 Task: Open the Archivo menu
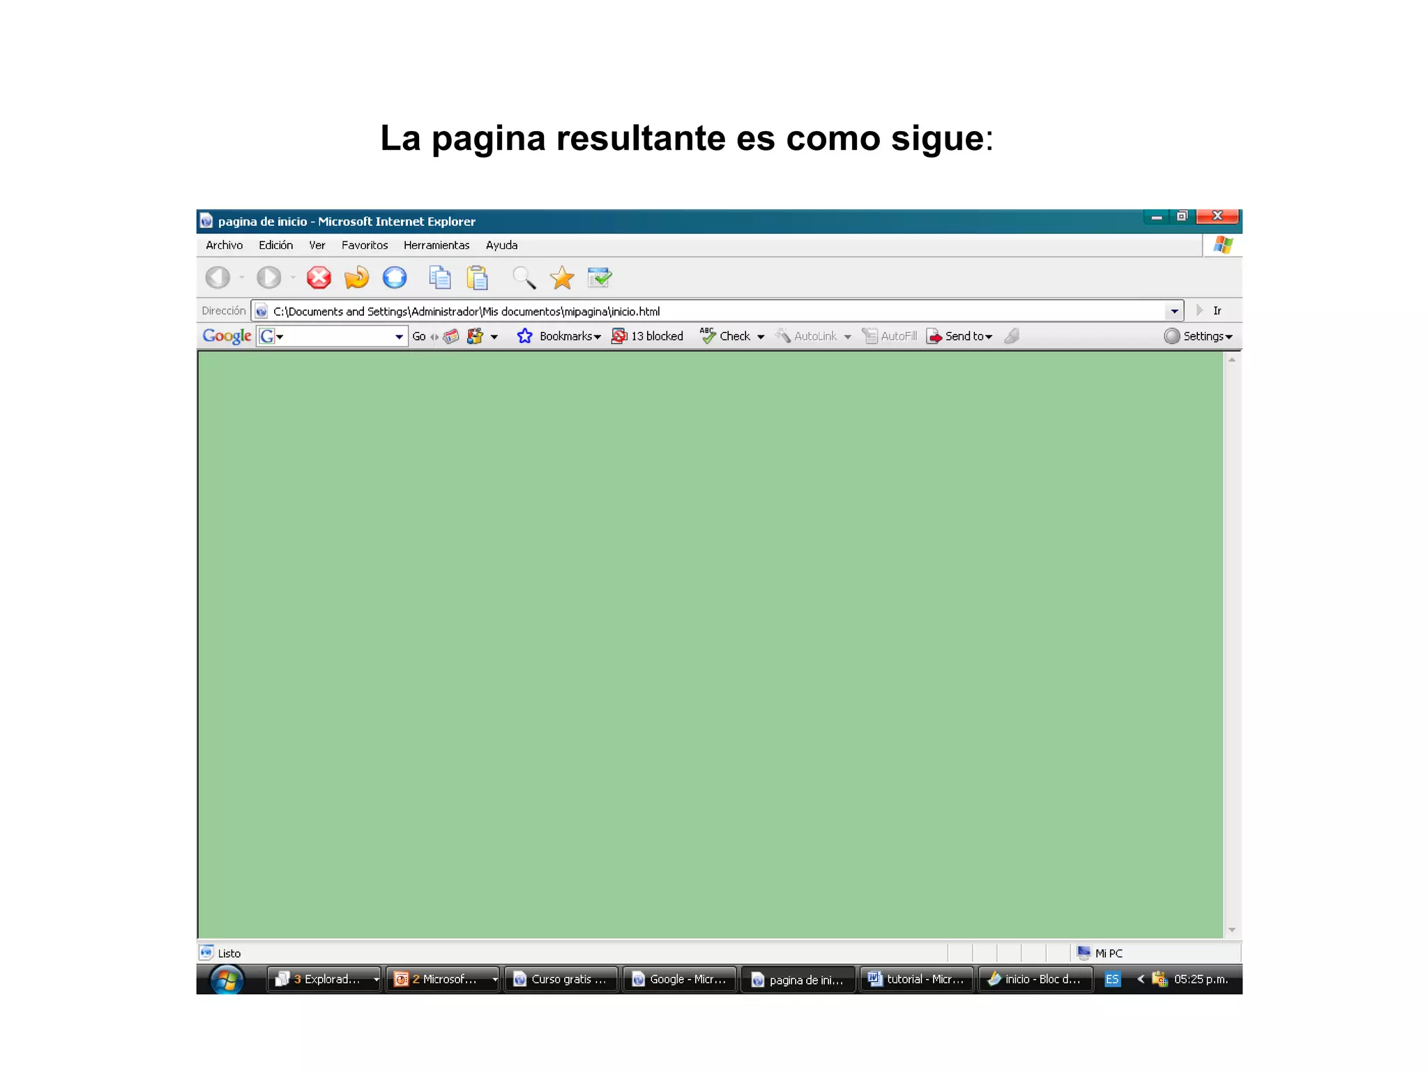[x=225, y=245]
